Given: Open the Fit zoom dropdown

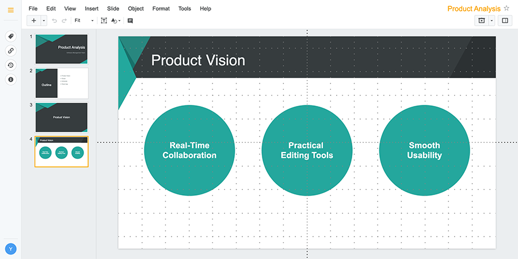Looking at the screenshot, I should (84, 21).
